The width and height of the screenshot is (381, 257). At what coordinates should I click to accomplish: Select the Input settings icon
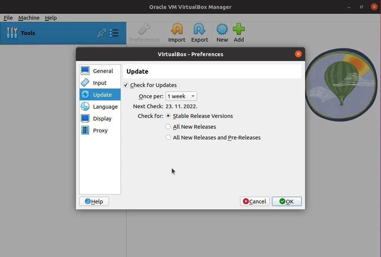(100, 83)
